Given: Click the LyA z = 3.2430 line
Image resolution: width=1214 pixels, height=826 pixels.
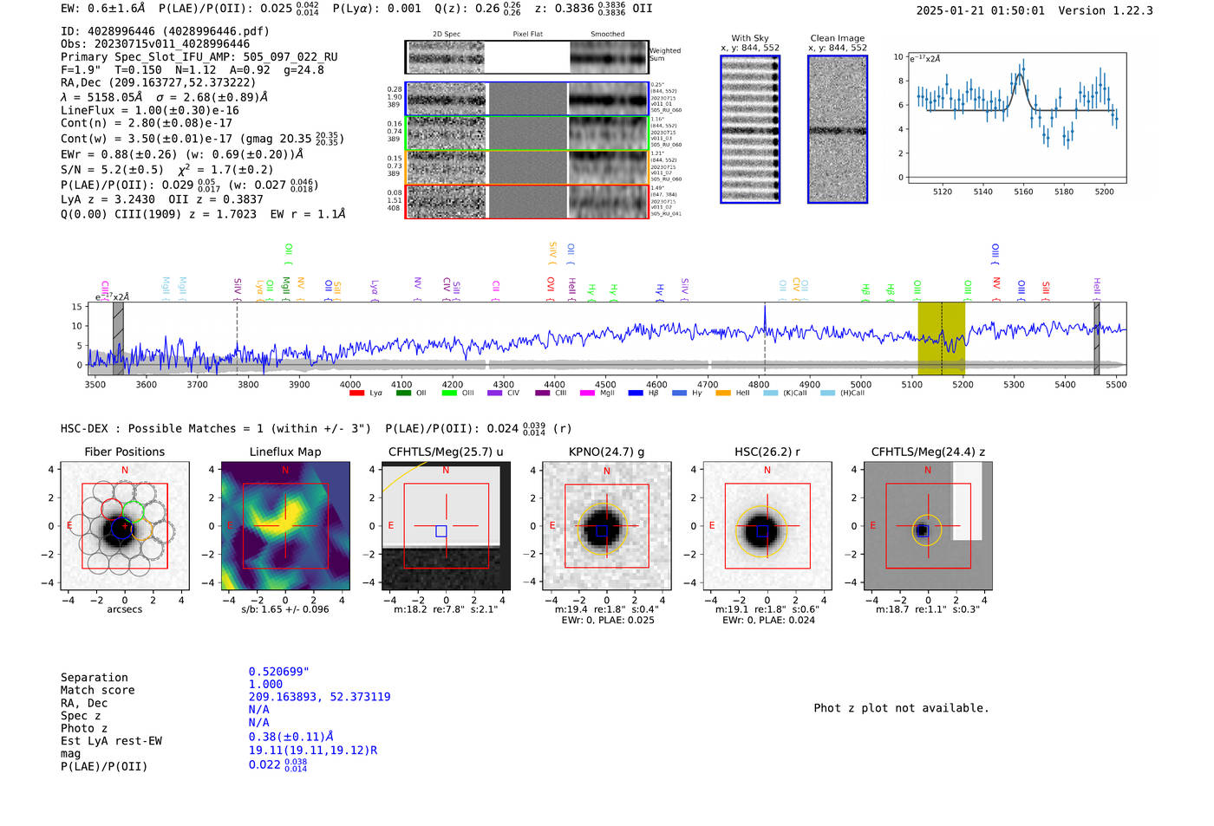Looking at the screenshot, I should 108,199.
